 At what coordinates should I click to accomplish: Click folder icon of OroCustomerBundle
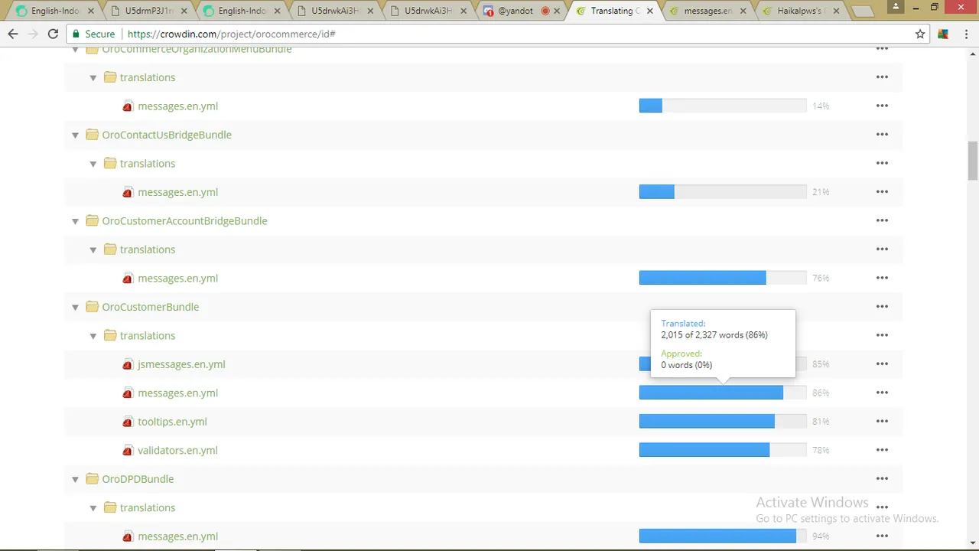92,306
